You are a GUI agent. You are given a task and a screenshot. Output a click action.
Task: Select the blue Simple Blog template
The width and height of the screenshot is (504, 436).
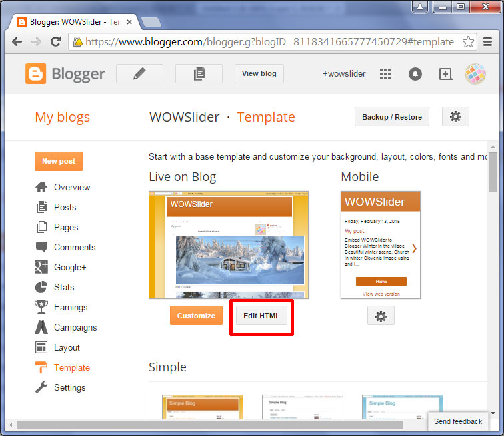(403, 407)
